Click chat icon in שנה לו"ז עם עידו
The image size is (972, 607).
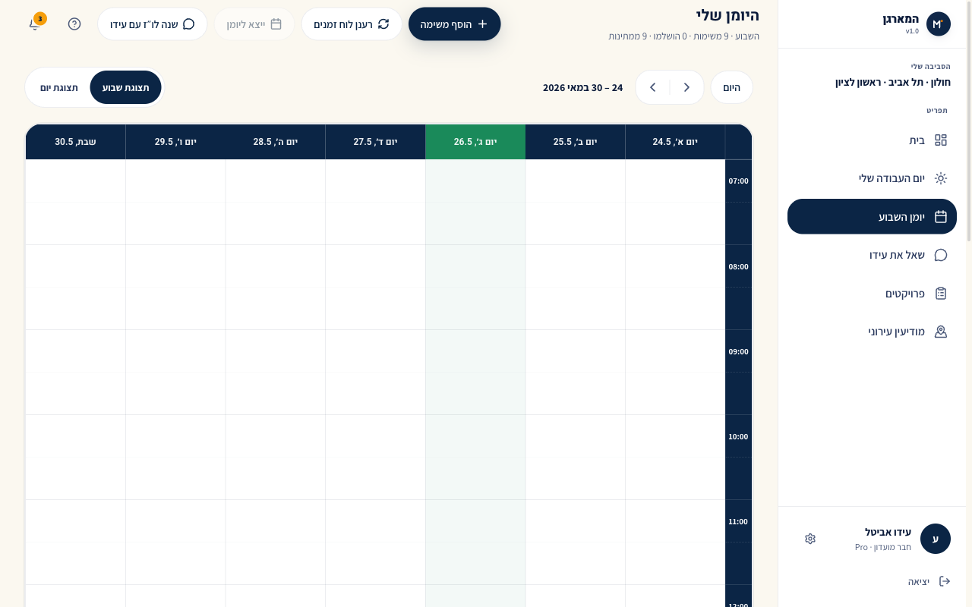pos(189,24)
